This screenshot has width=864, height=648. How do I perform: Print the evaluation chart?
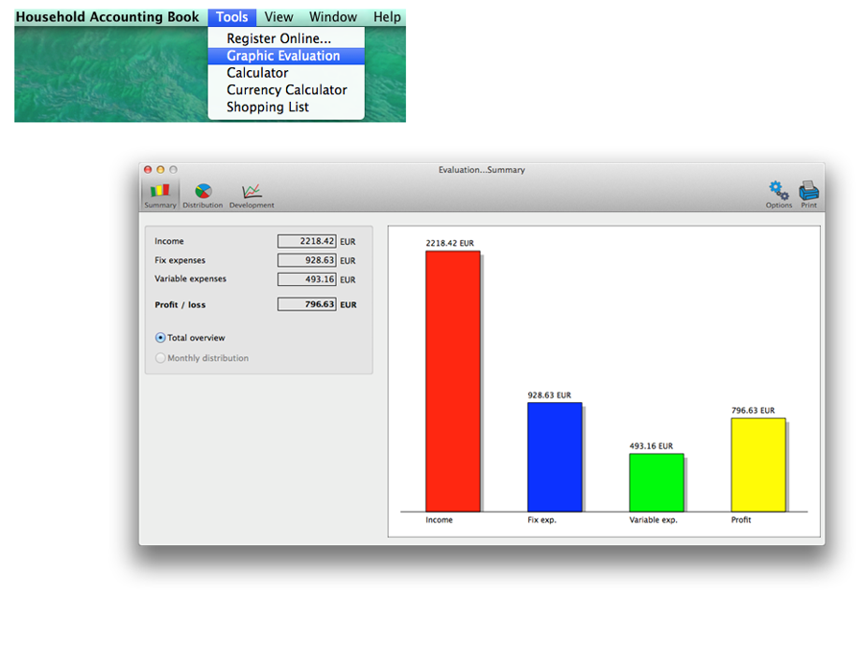(808, 193)
